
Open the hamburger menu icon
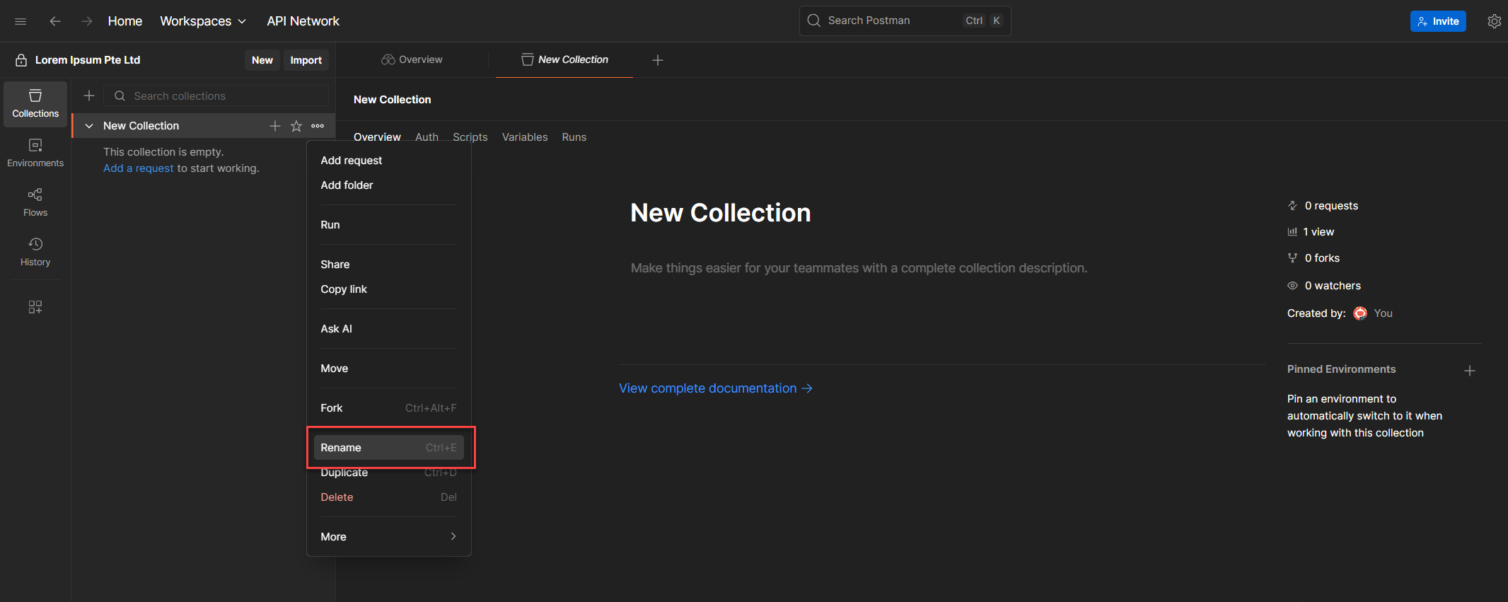click(x=21, y=21)
